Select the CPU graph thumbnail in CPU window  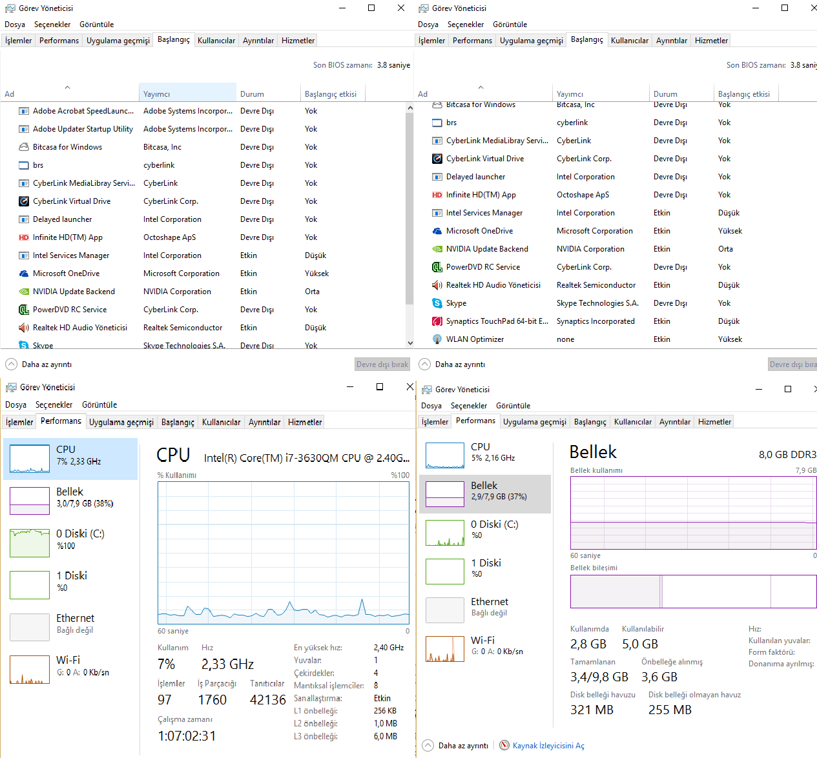(x=30, y=459)
